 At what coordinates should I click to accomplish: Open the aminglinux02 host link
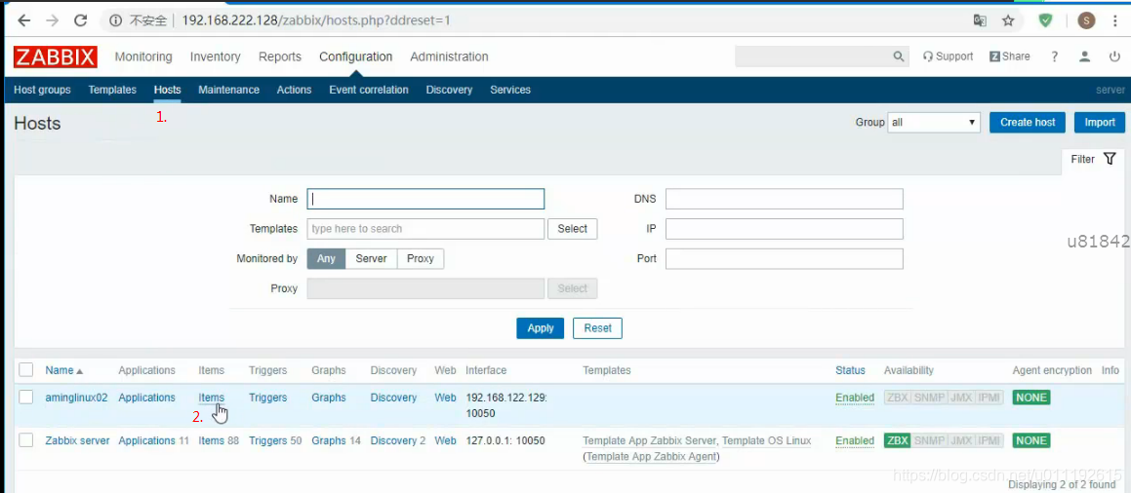(76, 398)
